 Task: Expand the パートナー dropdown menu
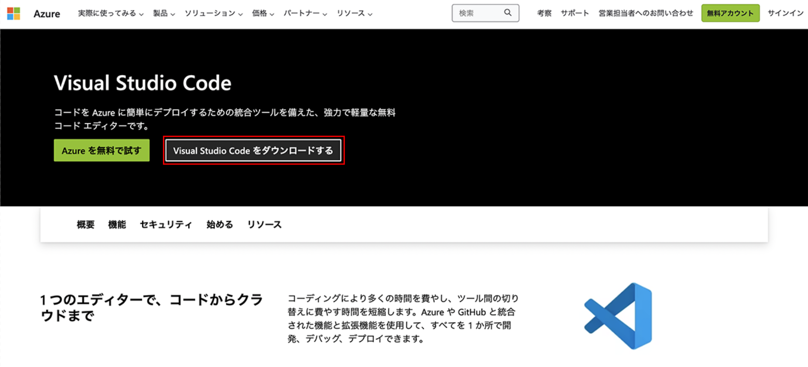[305, 13]
